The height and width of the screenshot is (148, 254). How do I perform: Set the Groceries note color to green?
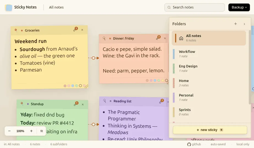click(76, 86)
